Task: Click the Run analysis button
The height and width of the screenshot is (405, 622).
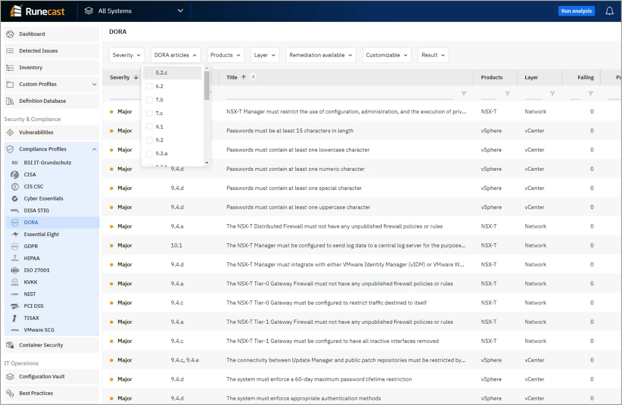Action: (x=576, y=11)
